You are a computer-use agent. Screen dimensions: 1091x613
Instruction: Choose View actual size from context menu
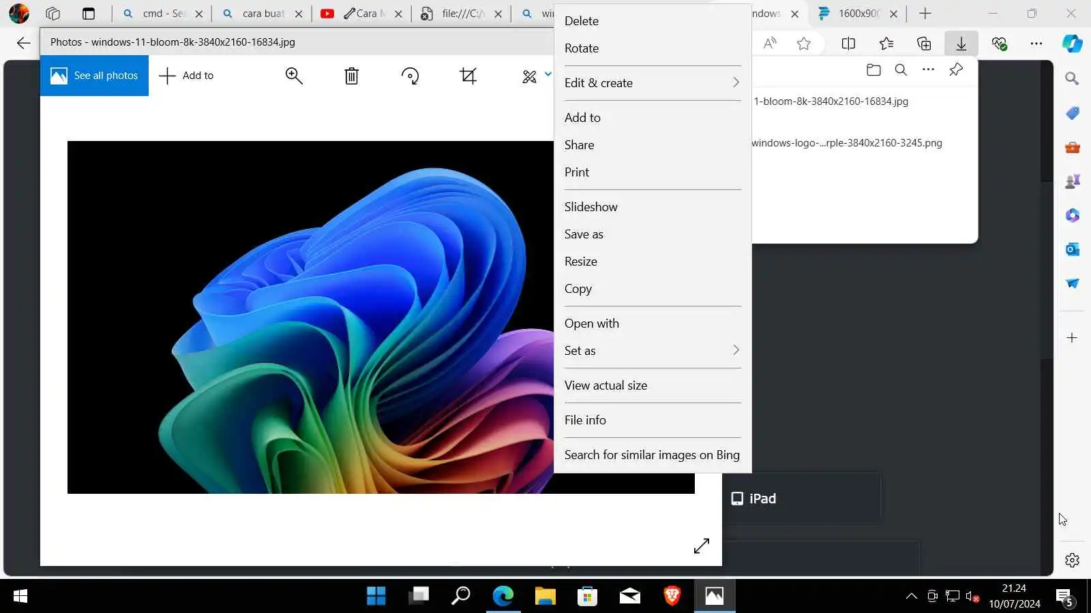(x=606, y=385)
